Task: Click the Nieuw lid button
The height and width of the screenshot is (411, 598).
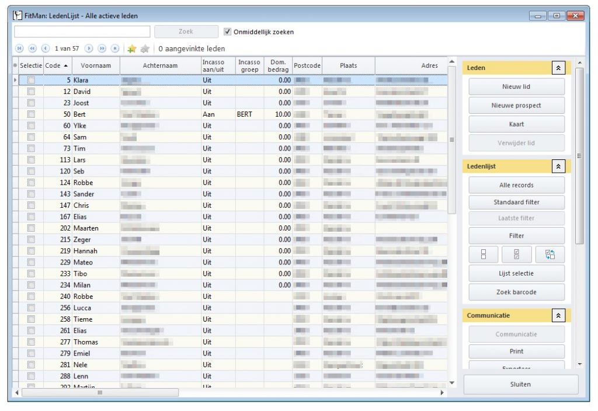Action: pyautogui.click(x=516, y=87)
